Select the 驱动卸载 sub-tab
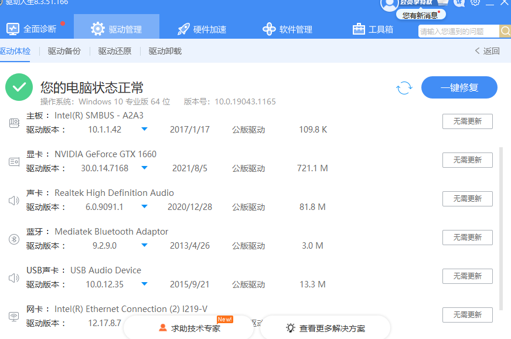 (165, 51)
